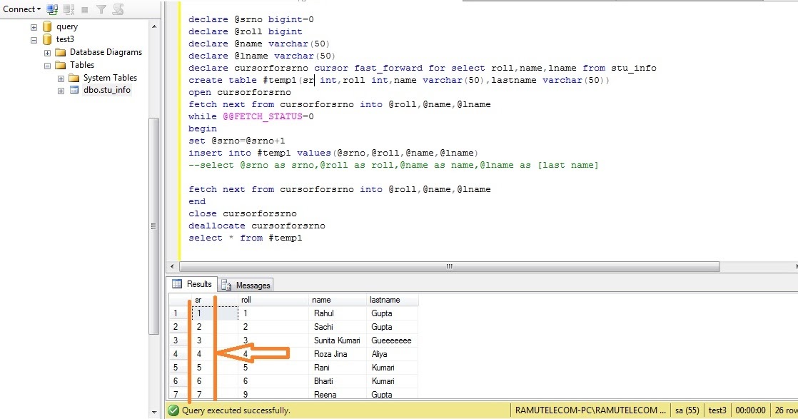This screenshot has height=419, width=798.
Task: Click the dbo.stu_info table icon
Action: pos(74,89)
